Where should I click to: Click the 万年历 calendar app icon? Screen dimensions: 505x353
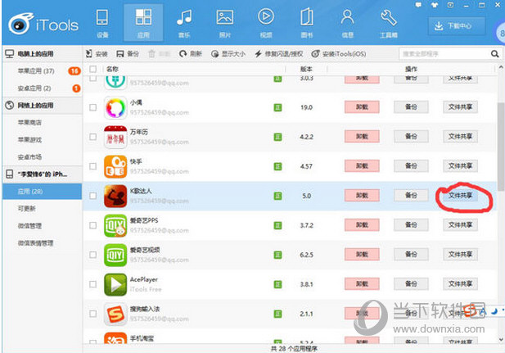coord(115,137)
